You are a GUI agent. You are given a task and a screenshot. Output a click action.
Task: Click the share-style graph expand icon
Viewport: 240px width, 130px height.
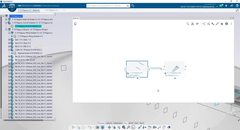pos(204,24)
